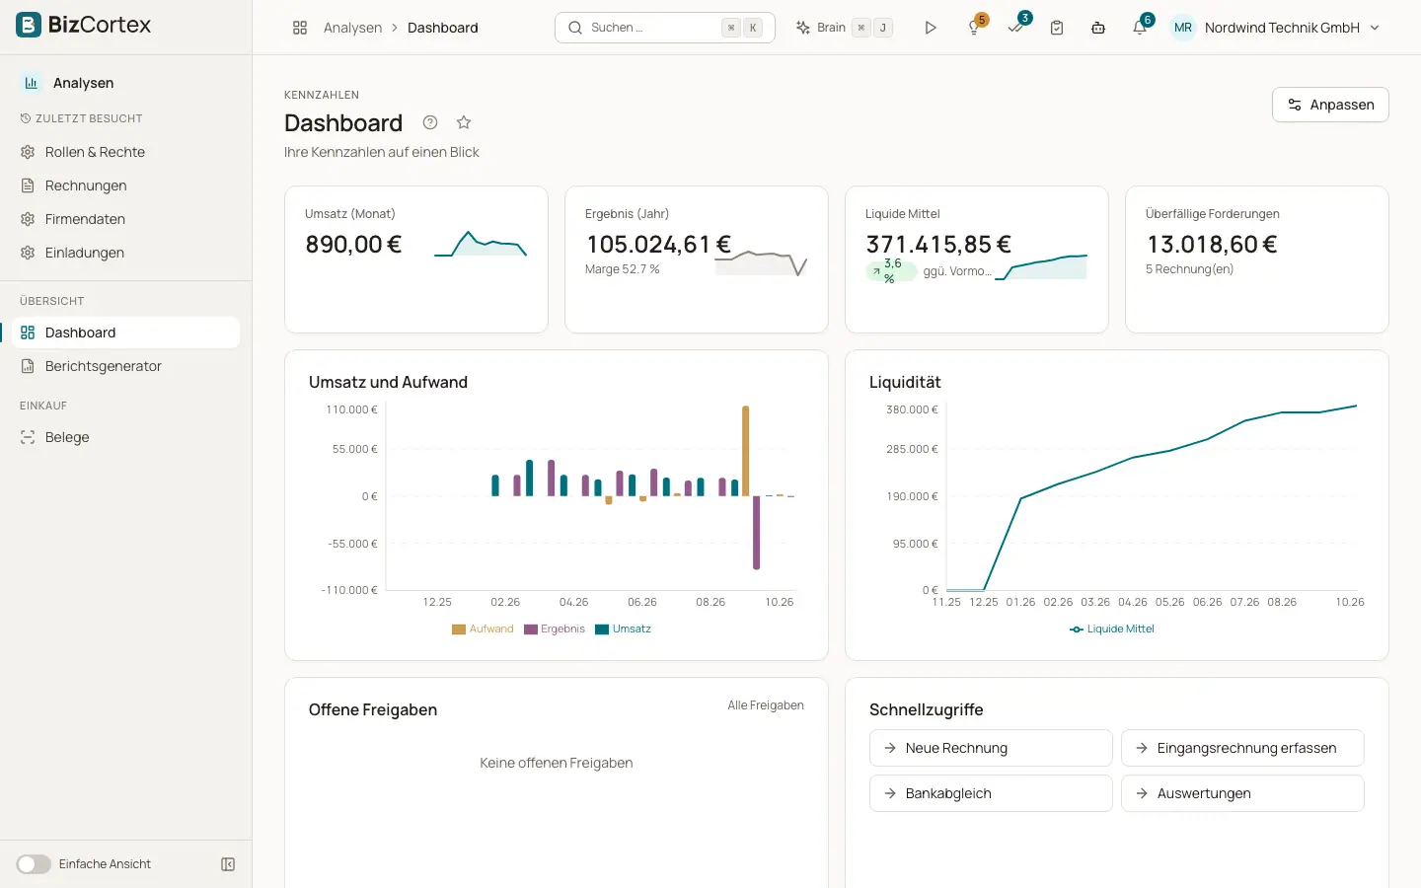The width and height of the screenshot is (1421, 888).
Task: Click the Analysen breadcrumb link
Action: point(352,28)
